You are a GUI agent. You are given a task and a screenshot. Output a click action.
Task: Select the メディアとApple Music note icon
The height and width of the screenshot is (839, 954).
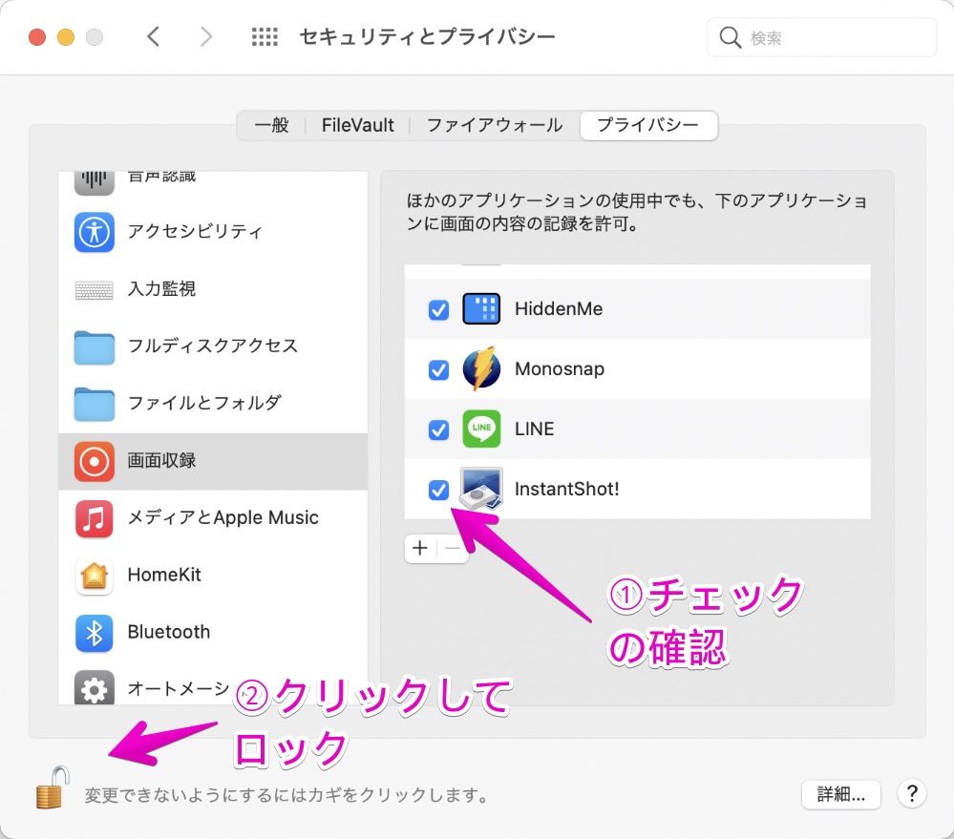[95, 518]
